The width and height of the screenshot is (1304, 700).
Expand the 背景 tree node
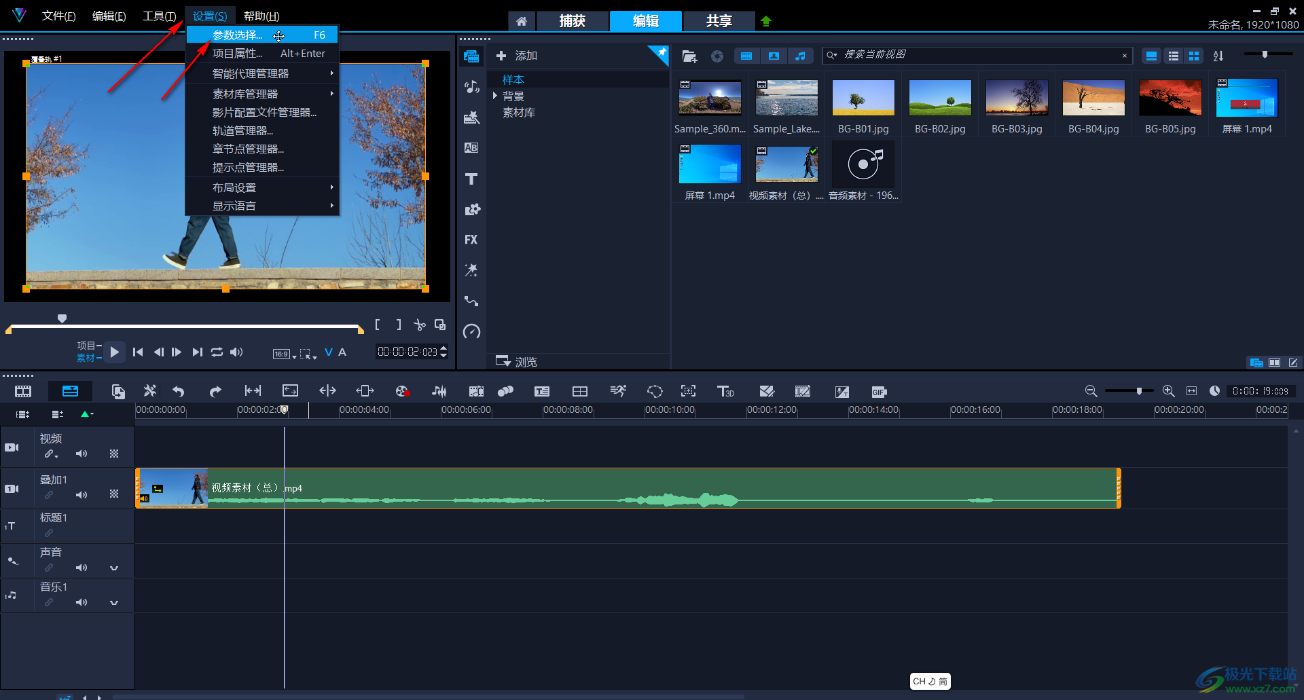pyautogui.click(x=495, y=96)
